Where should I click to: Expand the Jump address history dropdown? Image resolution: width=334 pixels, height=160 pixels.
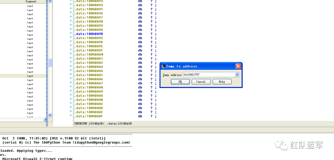click(x=237, y=75)
